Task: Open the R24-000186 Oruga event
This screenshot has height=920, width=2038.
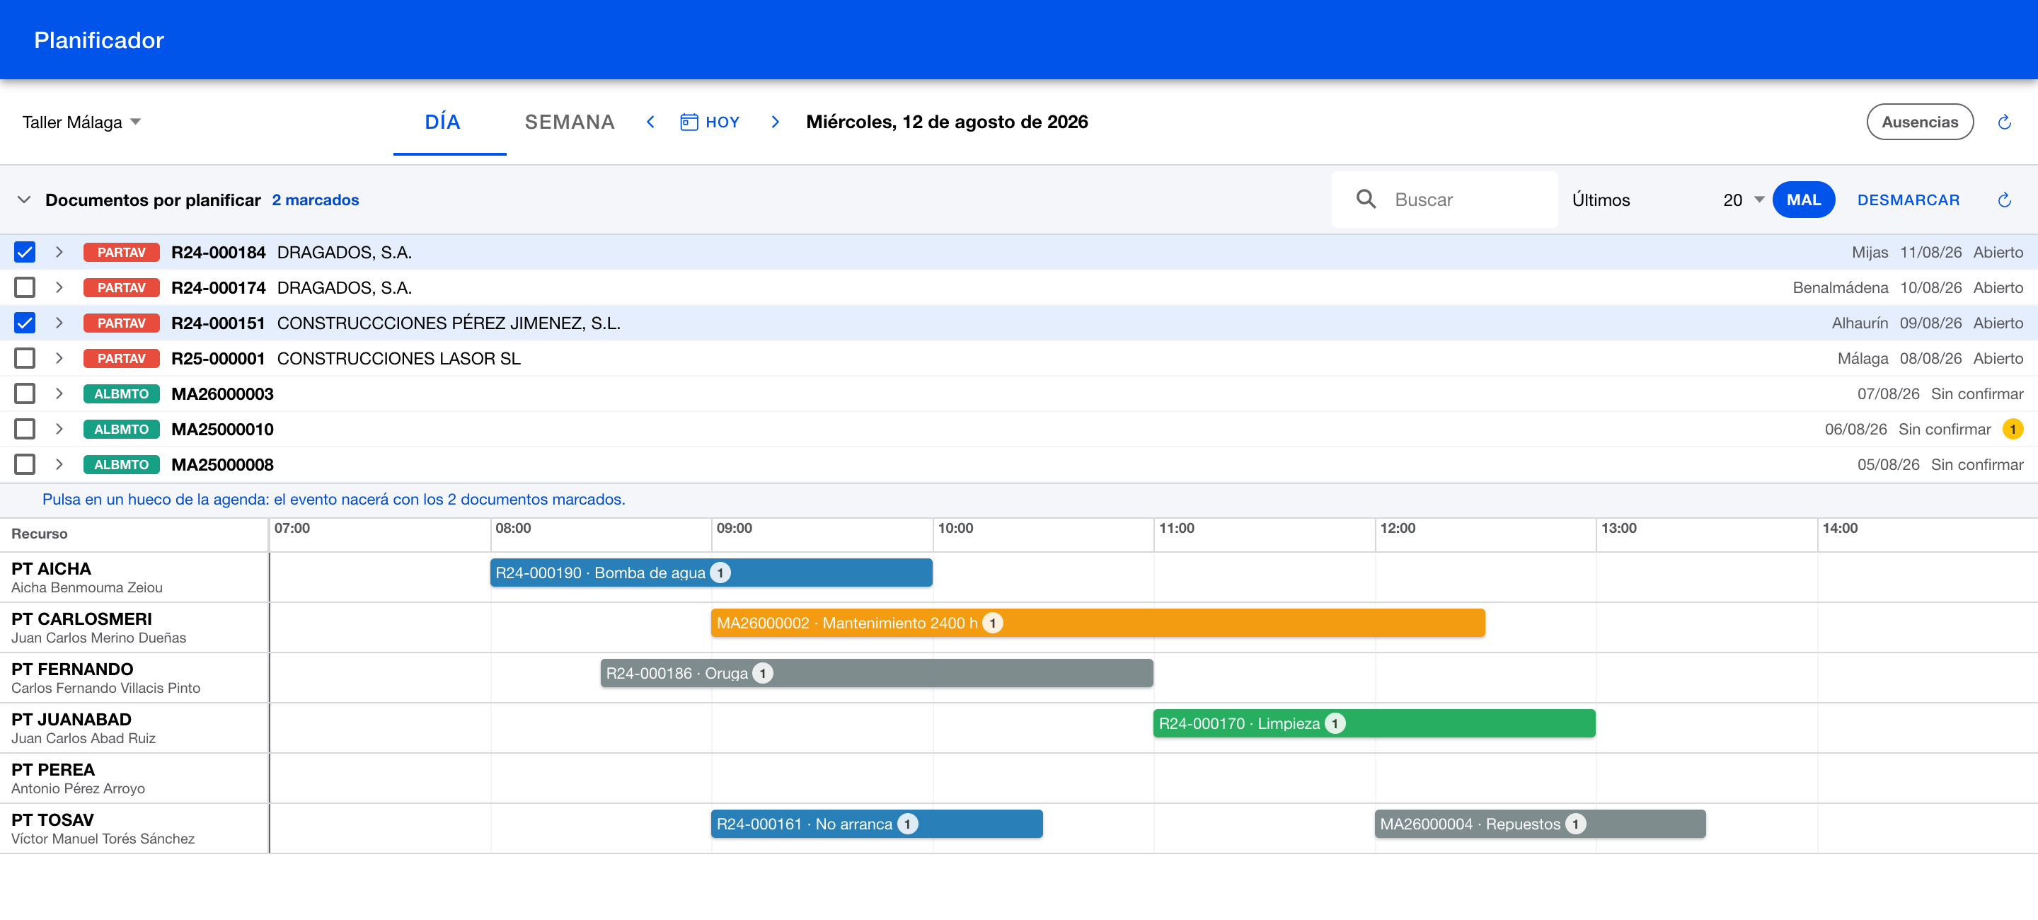Action: point(876,674)
